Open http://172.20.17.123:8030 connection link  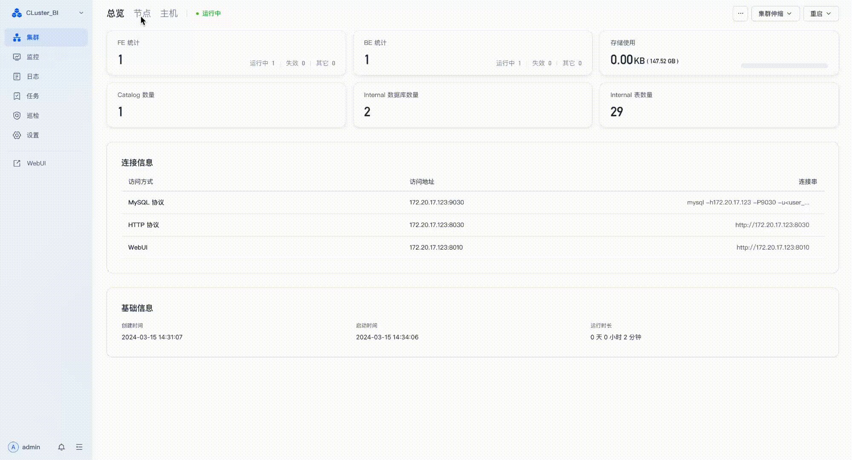[x=772, y=225]
